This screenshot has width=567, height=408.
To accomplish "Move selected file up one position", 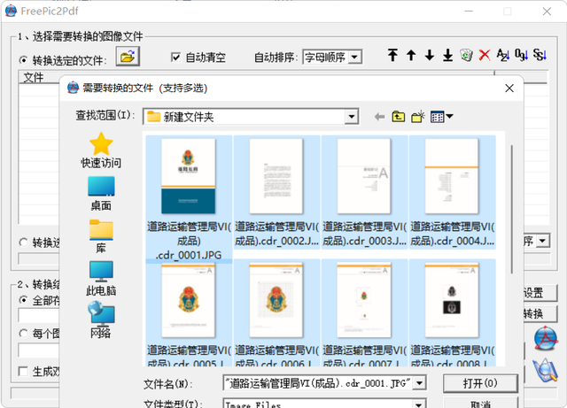I will coord(411,56).
